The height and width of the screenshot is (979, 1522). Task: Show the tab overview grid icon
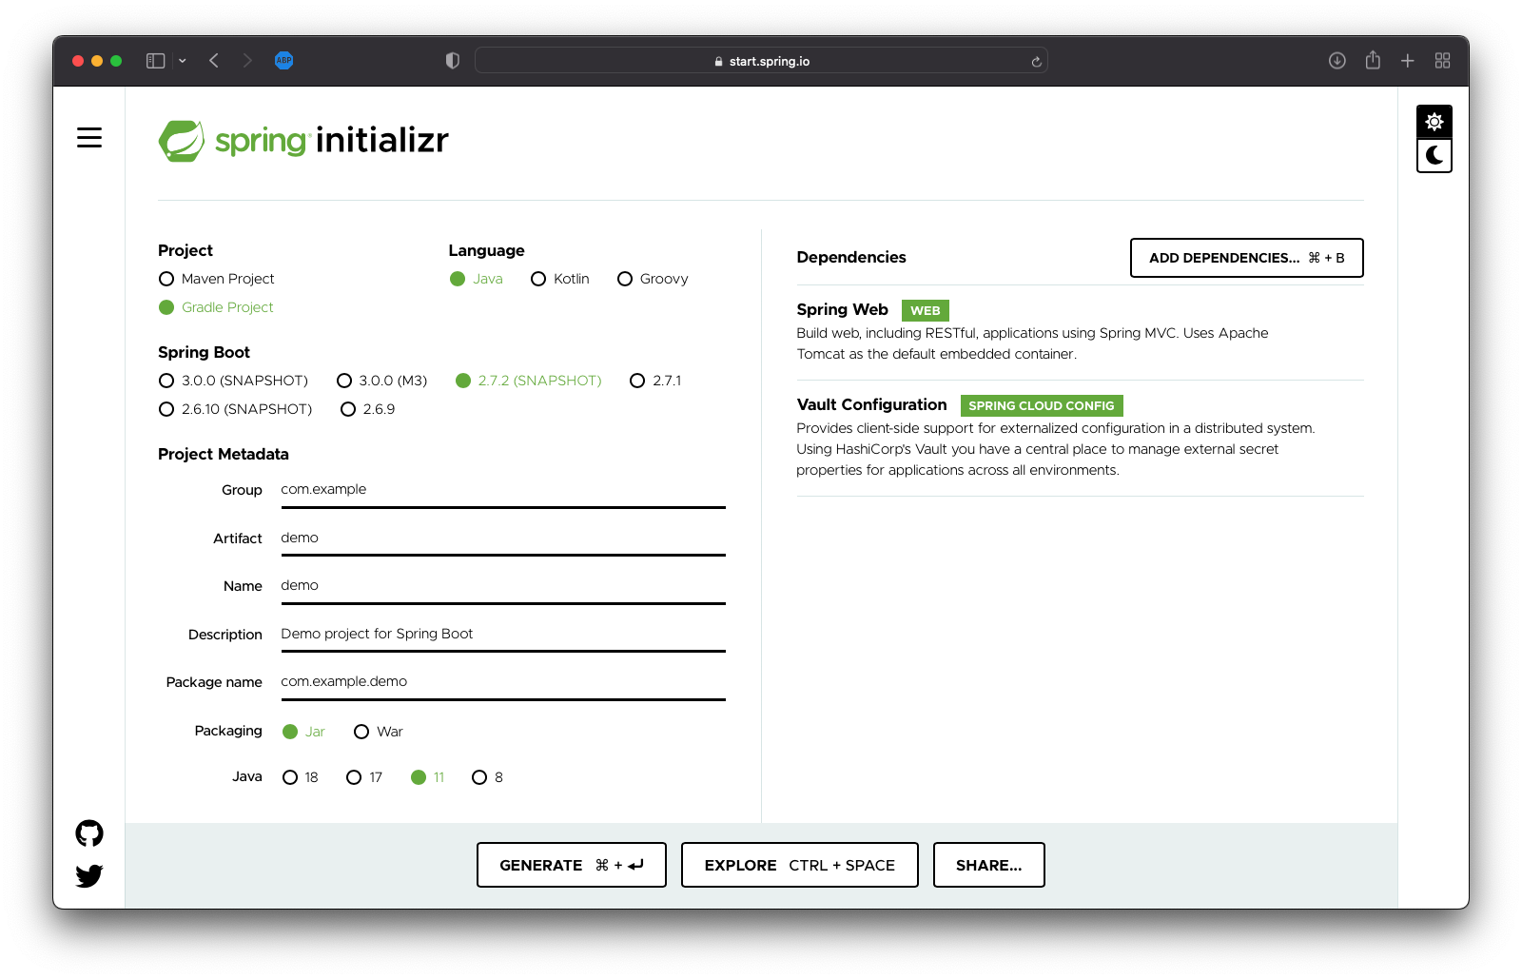click(x=1443, y=61)
